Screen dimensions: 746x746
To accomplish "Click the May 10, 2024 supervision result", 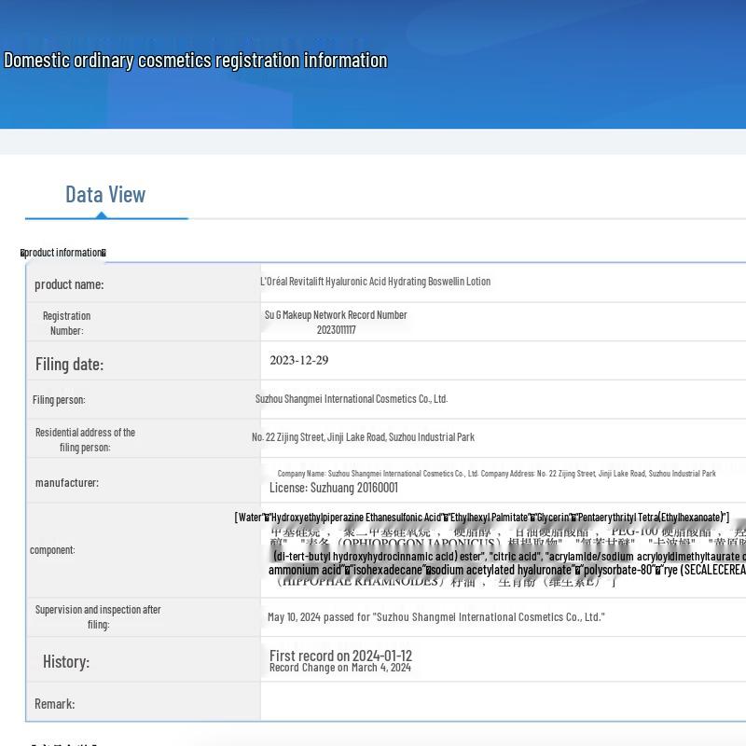I will click(x=435, y=617).
